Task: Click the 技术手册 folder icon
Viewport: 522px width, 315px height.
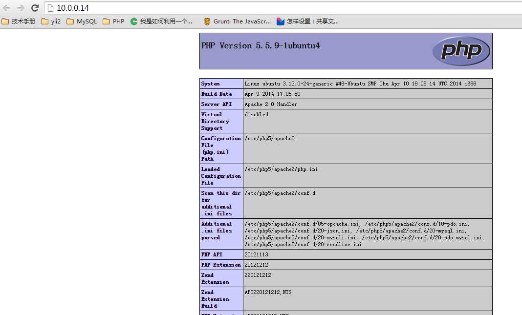Action: (x=5, y=21)
